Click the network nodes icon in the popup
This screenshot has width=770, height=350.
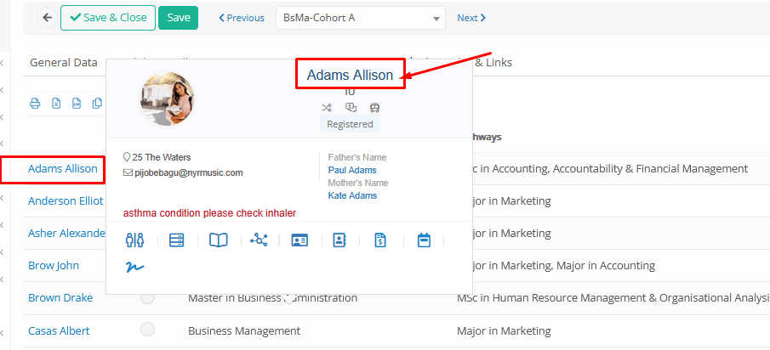259,240
